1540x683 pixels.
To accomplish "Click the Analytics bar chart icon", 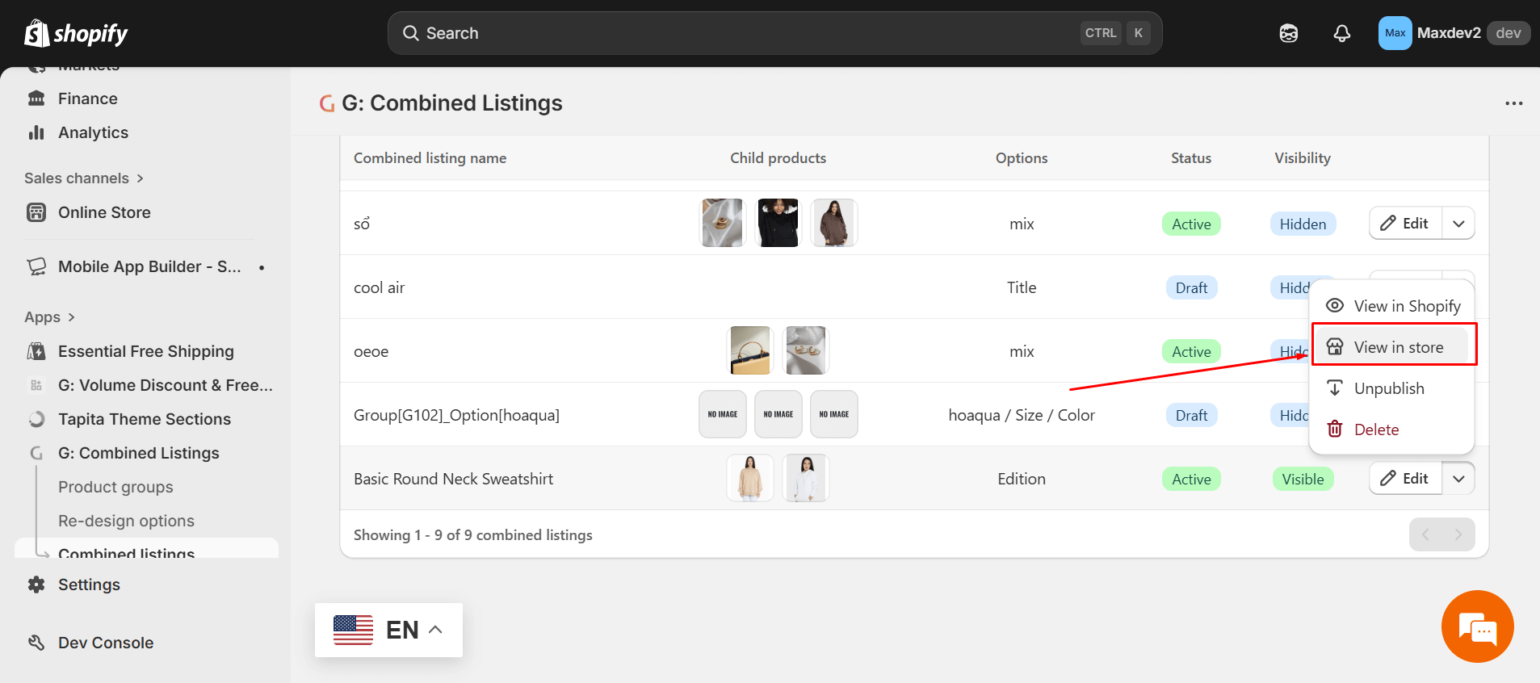I will point(36,132).
